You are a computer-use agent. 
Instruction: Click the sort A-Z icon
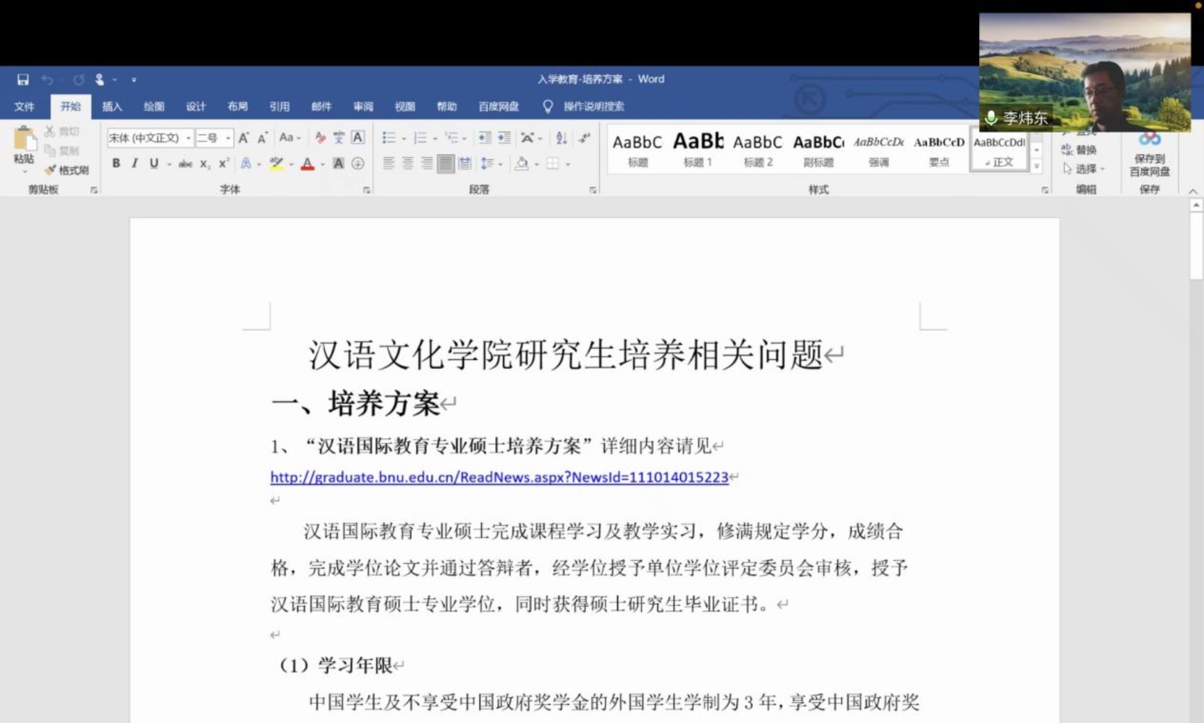click(561, 138)
